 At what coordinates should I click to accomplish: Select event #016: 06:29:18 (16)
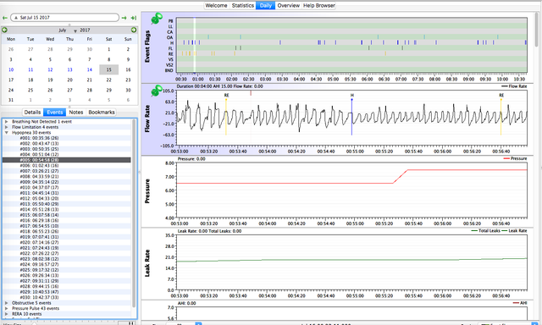pyautogui.click(x=67, y=220)
